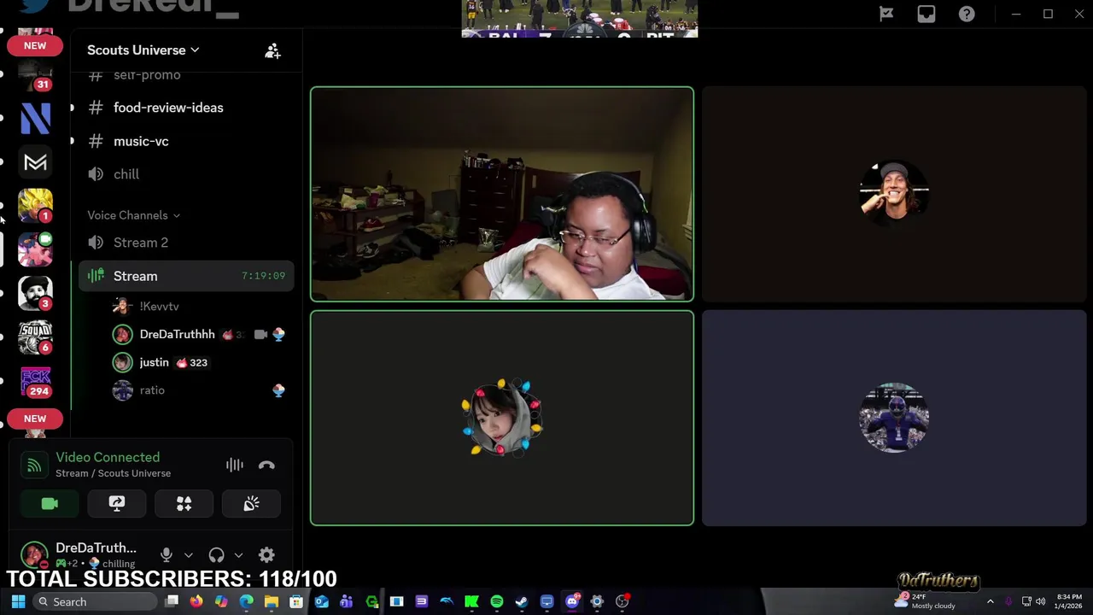The image size is (1093, 615).
Task: Open headphone output options arrow
Action: pyautogui.click(x=238, y=555)
